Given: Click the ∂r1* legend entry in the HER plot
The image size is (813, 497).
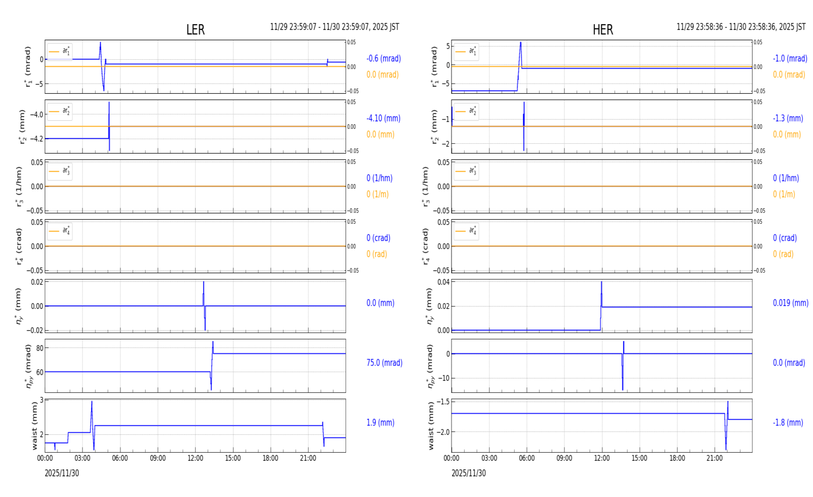Looking at the screenshot, I should point(466,52).
